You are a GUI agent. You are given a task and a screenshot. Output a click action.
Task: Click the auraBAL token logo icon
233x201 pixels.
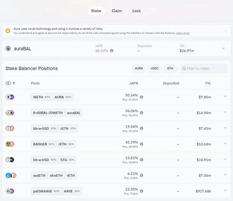tap(8, 48)
